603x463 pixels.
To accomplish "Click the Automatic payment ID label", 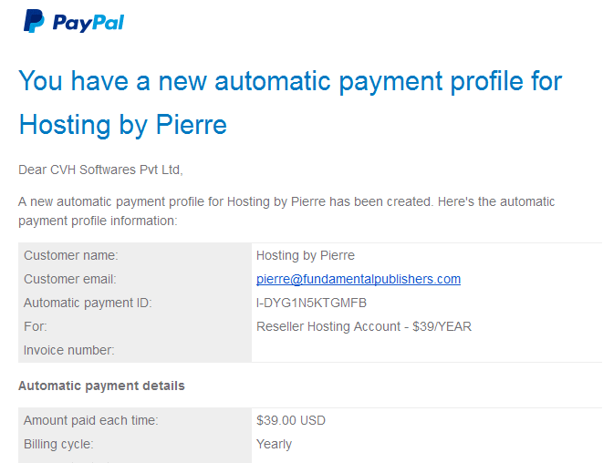I will tap(88, 303).
